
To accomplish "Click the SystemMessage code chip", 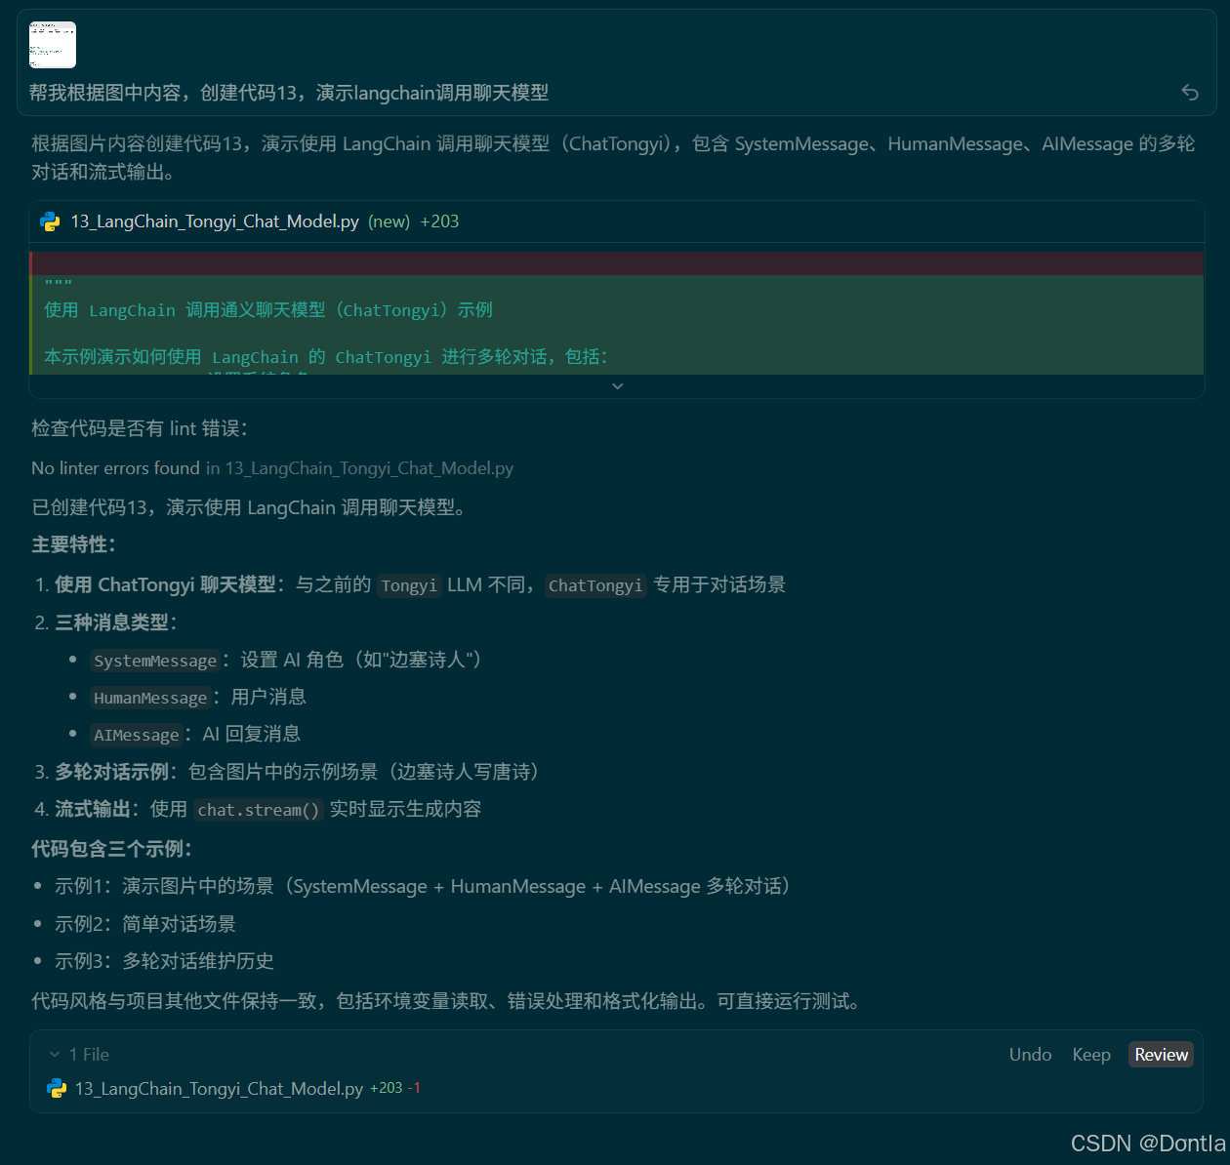I will pyautogui.click(x=154, y=661).
